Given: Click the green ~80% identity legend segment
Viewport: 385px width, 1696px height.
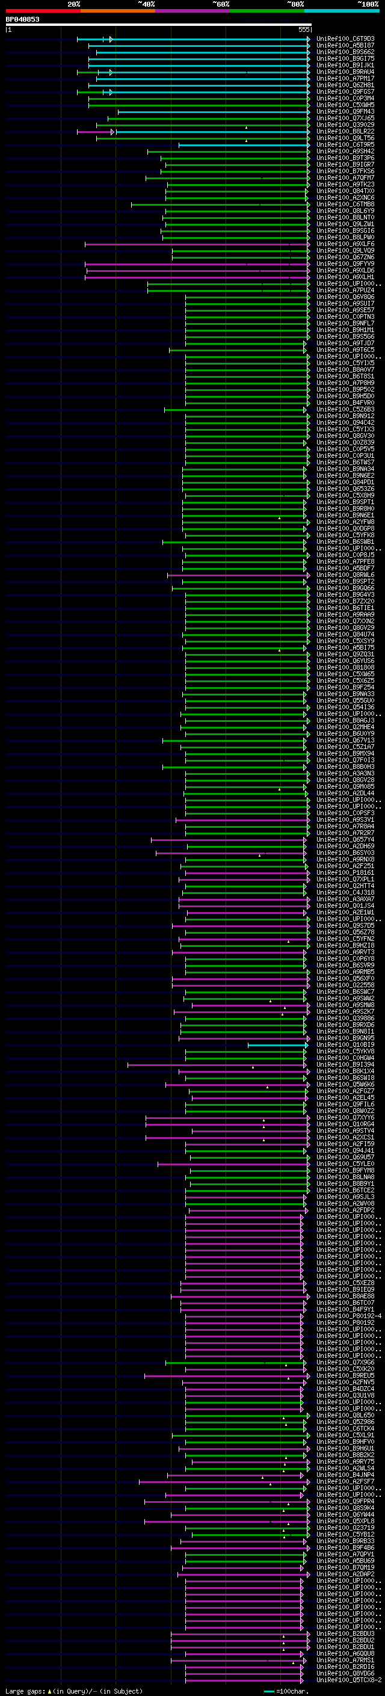Looking at the screenshot, I should coord(267,11).
